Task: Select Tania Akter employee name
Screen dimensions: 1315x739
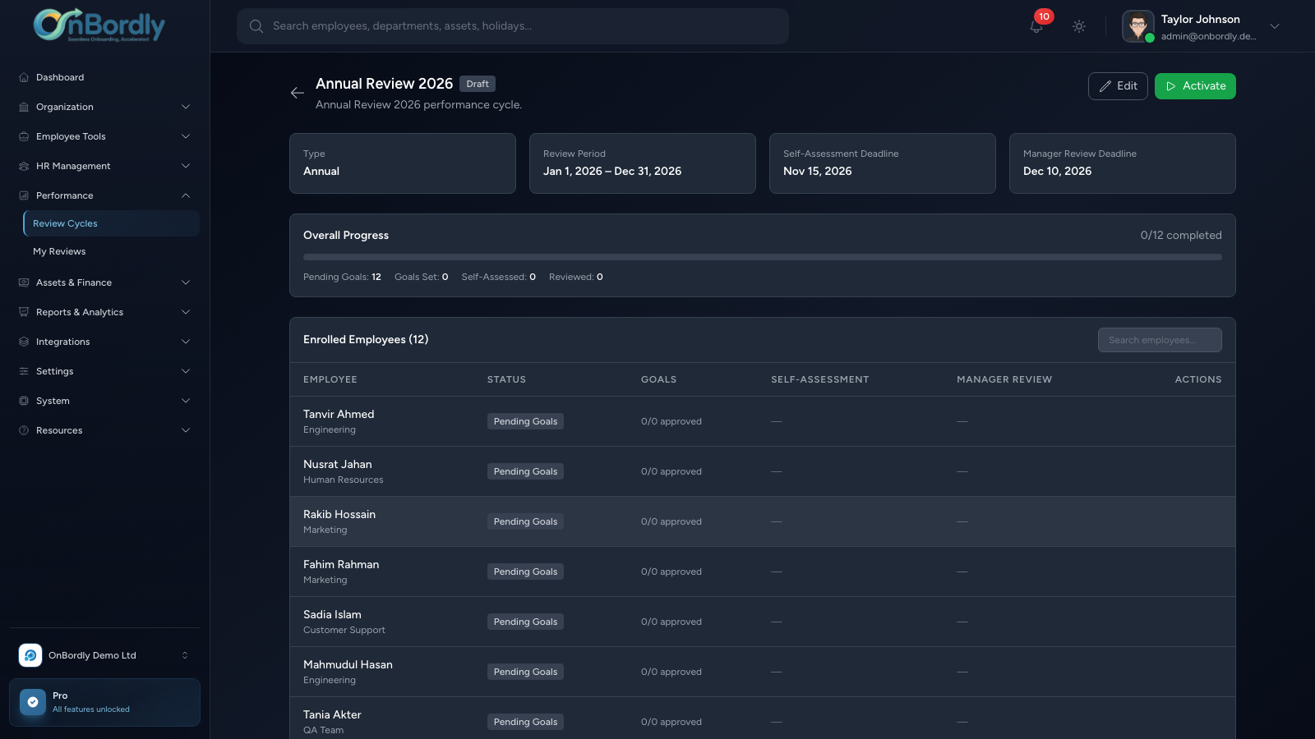Action: [x=332, y=714]
